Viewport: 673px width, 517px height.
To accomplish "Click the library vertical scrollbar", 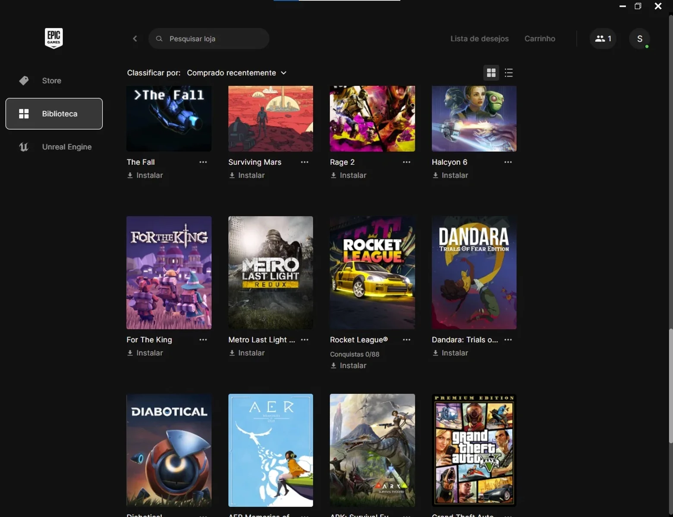I will coord(670,386).
